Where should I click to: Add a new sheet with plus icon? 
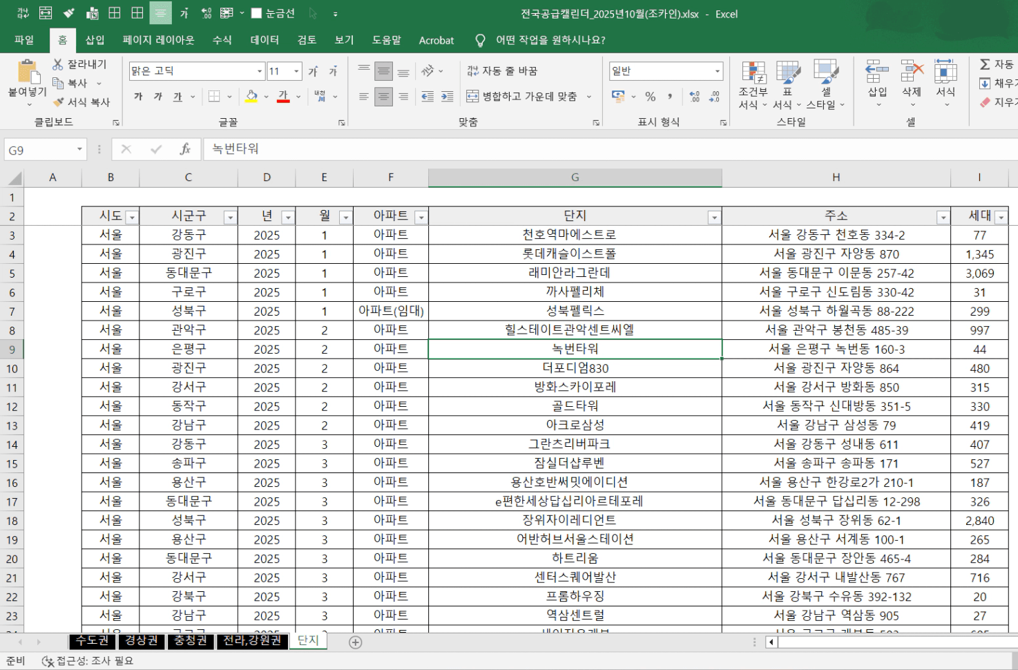coord(356,642)
